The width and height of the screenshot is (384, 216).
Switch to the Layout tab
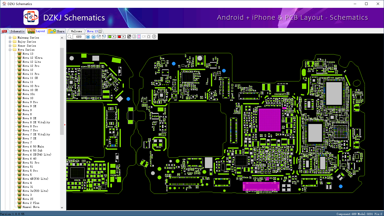37,31
